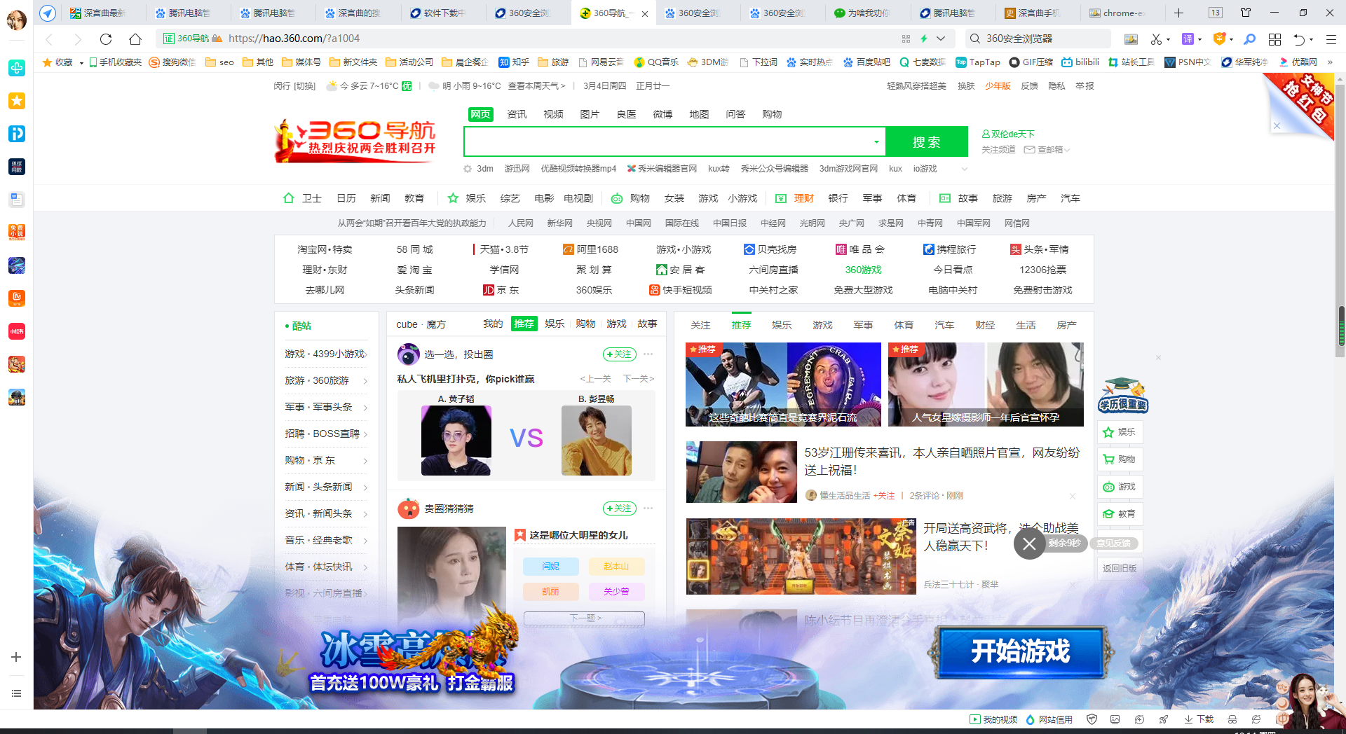Click user avatar at top left
The height and width of the screenshot is (734, 1346).
point(17,20)
